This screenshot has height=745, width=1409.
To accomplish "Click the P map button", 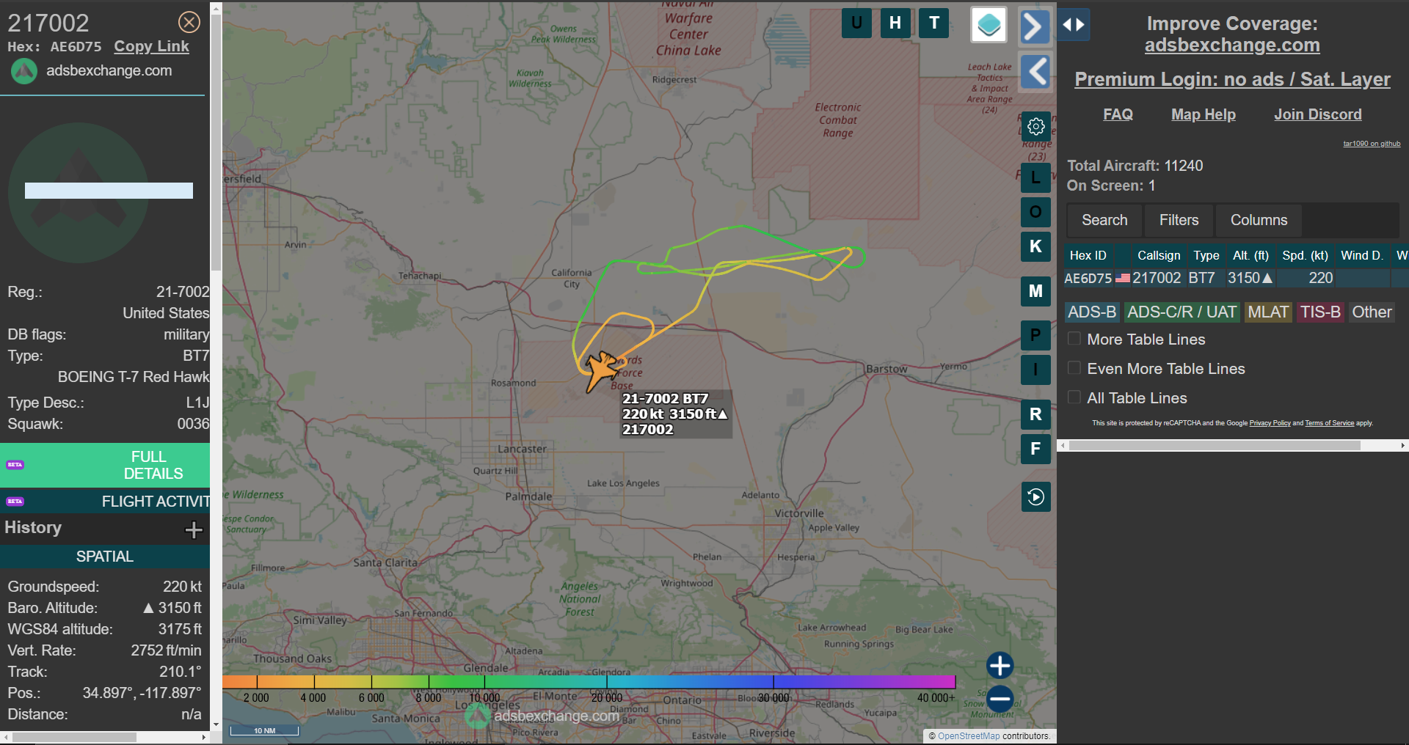I will tap(1035, 335).
